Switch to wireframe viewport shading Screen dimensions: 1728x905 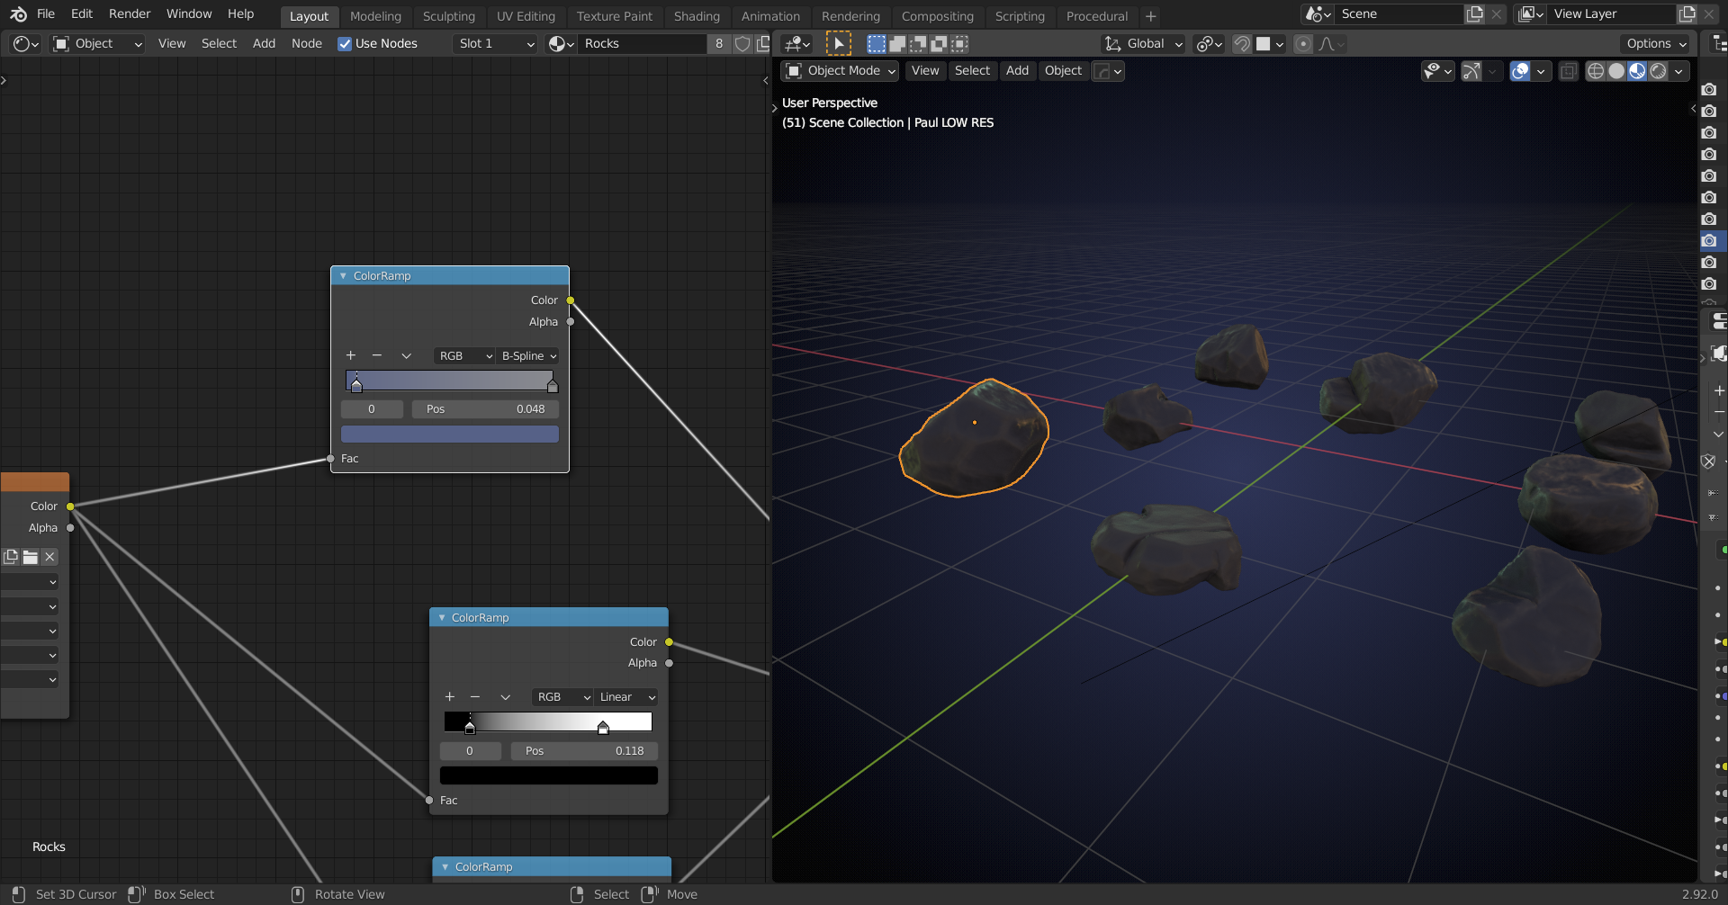click(x=1595, y=71)
